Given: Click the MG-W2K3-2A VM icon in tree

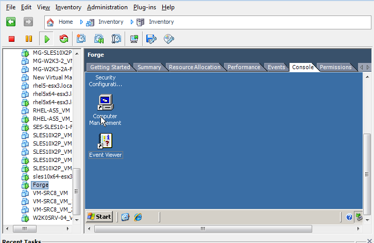Looking at the screenshot, I should coord(25,69).
